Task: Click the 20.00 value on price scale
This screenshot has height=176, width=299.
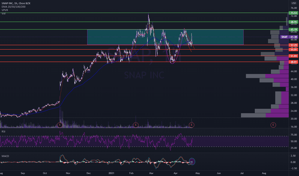Action: pyautogui.click(x=294, y=119)
